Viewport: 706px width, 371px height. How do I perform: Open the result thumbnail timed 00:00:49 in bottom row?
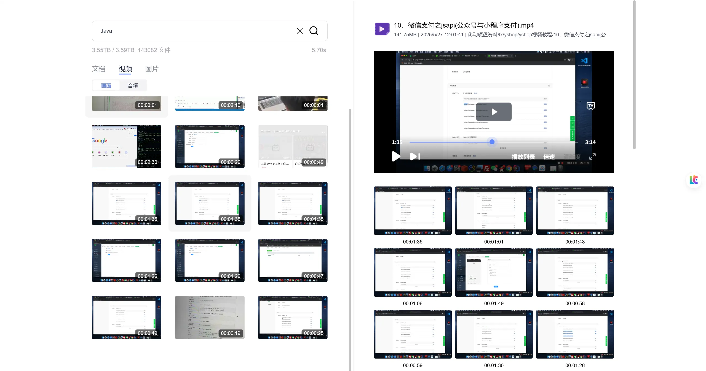[x=127, y=317]
